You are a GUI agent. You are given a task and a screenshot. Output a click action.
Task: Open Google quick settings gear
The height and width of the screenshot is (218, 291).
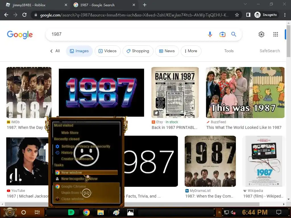click(261, 34)
